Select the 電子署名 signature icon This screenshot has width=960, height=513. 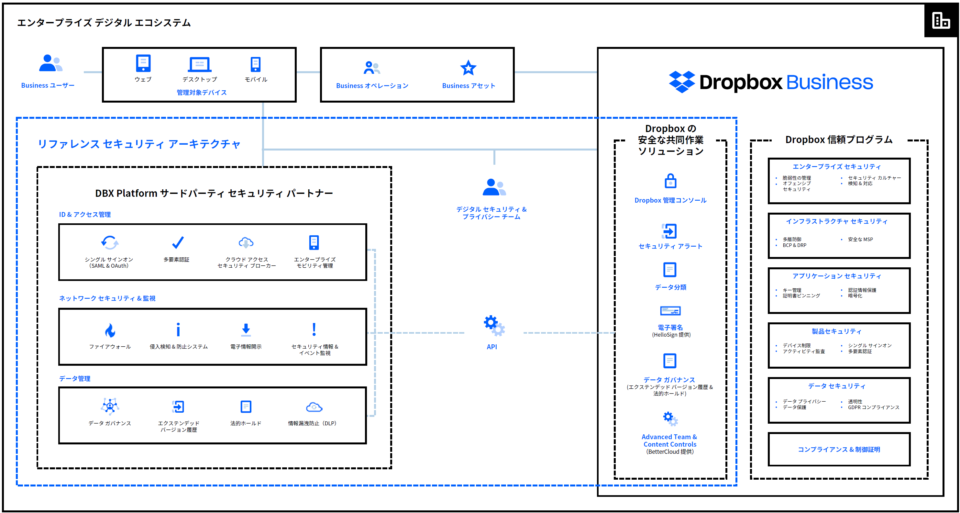[670, 311]
